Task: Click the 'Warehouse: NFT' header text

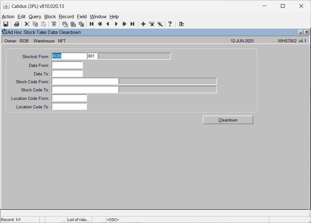Action: (50, 41)
